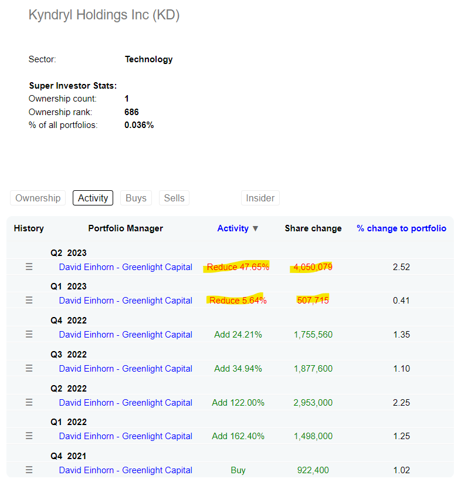Open David Einhorn link in Q4 2021 row
Screen dimensions: 461x482
pyautogui.click(x=126, y=470)
